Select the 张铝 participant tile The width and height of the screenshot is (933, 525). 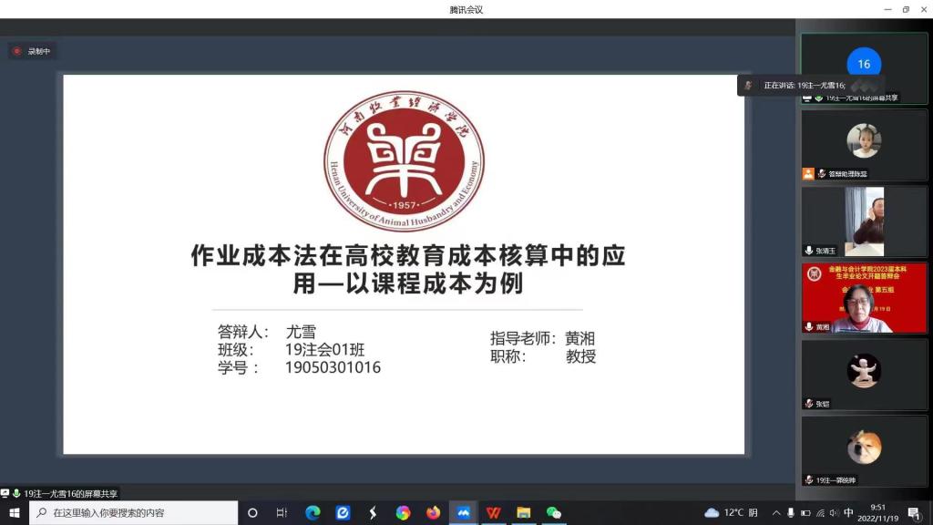point(864,375)
